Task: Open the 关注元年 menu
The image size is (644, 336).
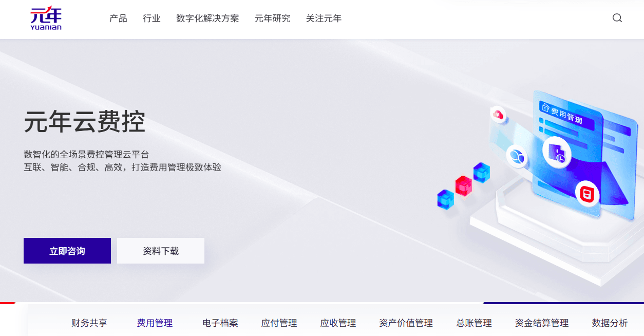Action: click(x=324, y=18)
